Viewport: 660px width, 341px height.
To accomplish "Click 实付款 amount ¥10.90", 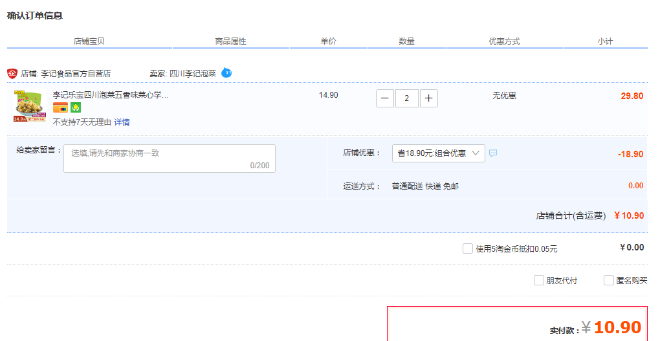I will point(611,327).
